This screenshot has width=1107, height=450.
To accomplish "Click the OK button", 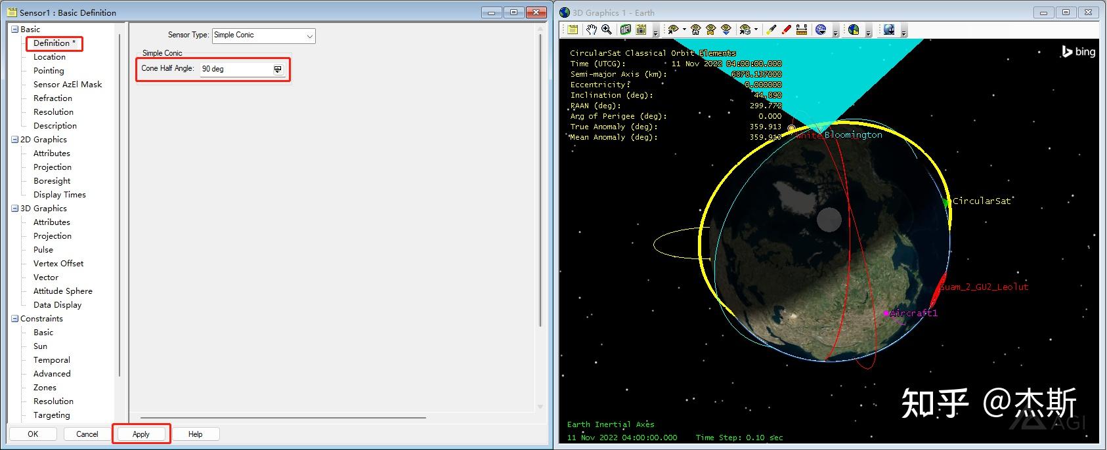I will pyautogui.click(x=33, y=434).
